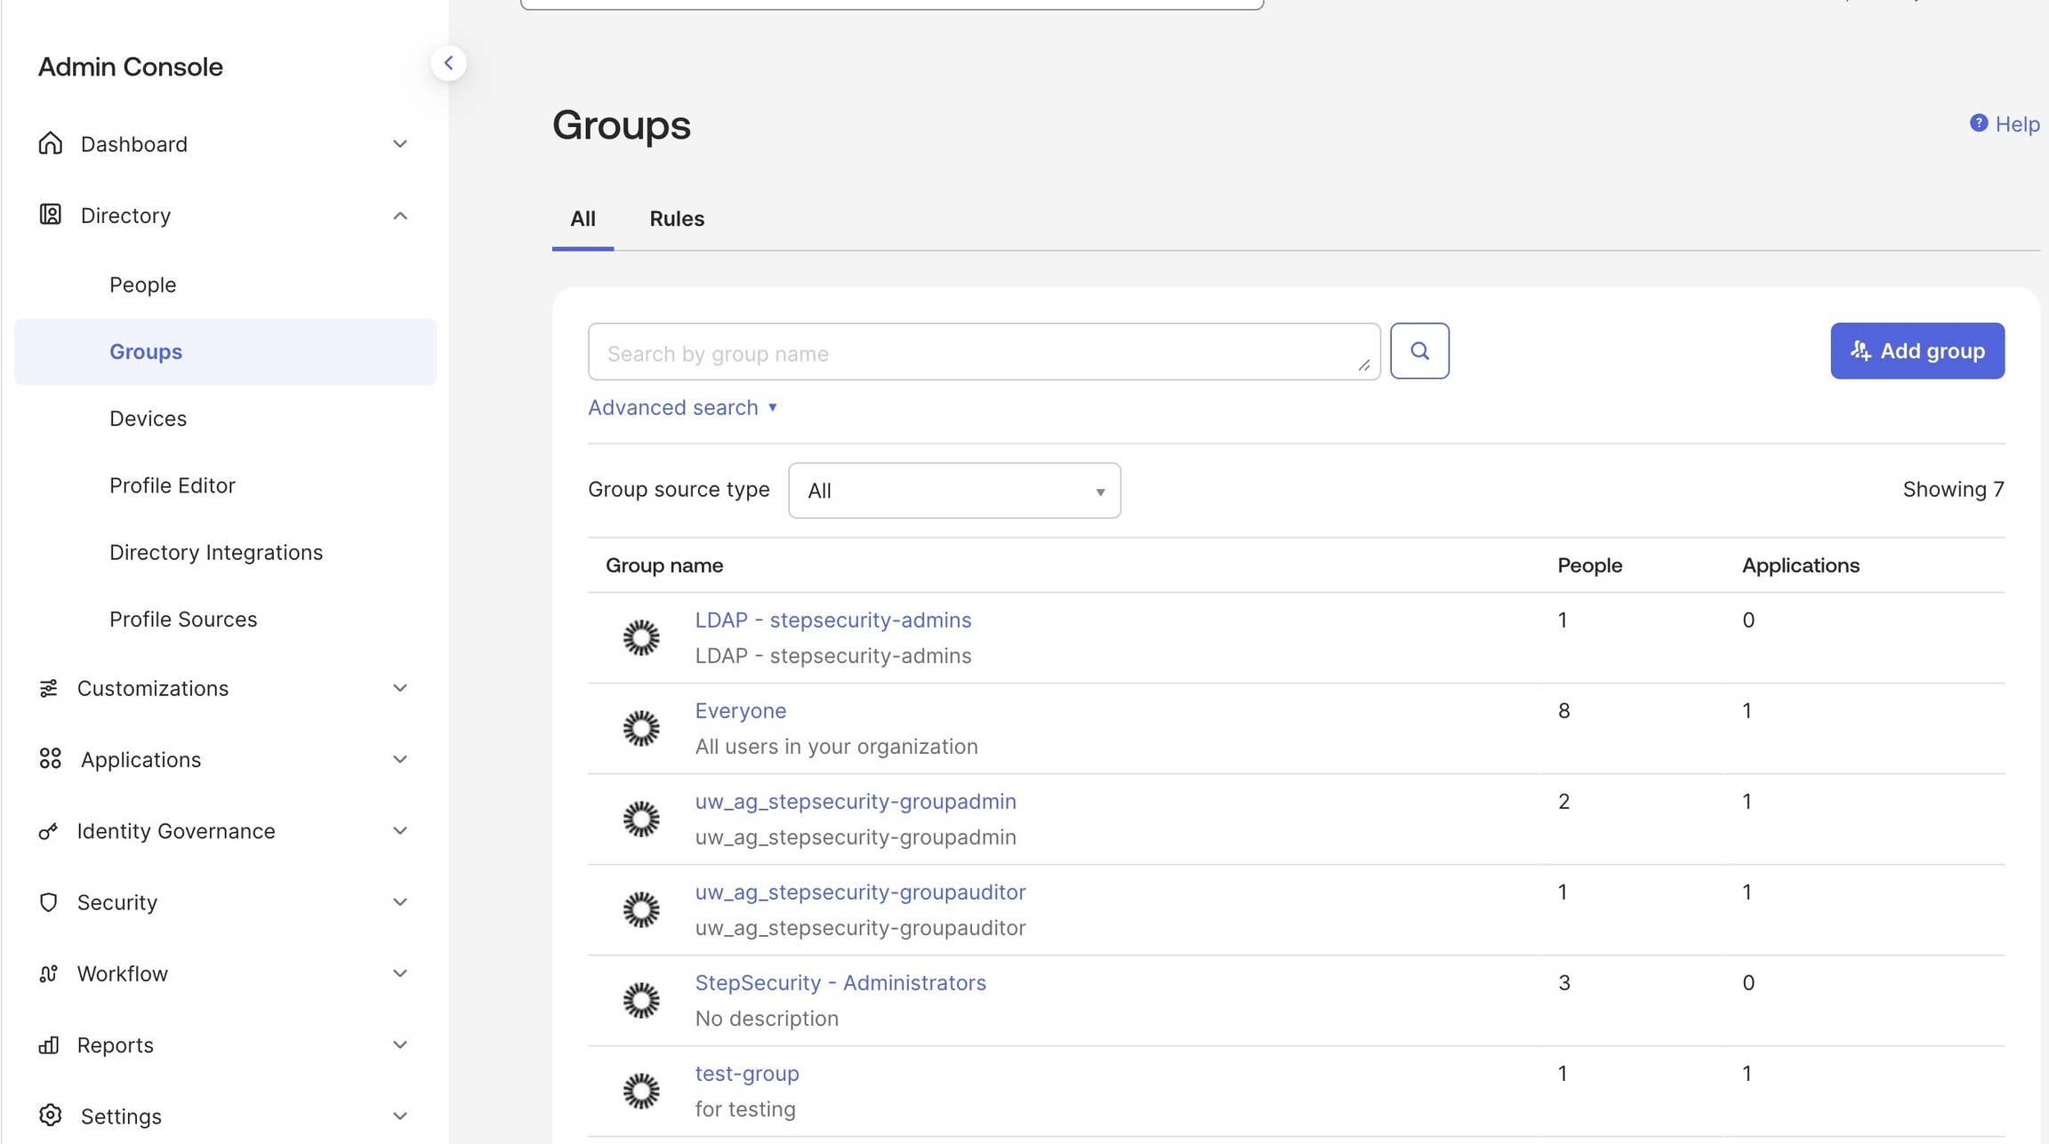Click the Security shield icon
The height and width of the screenshot is (1144, 2049).
point(49,902)
